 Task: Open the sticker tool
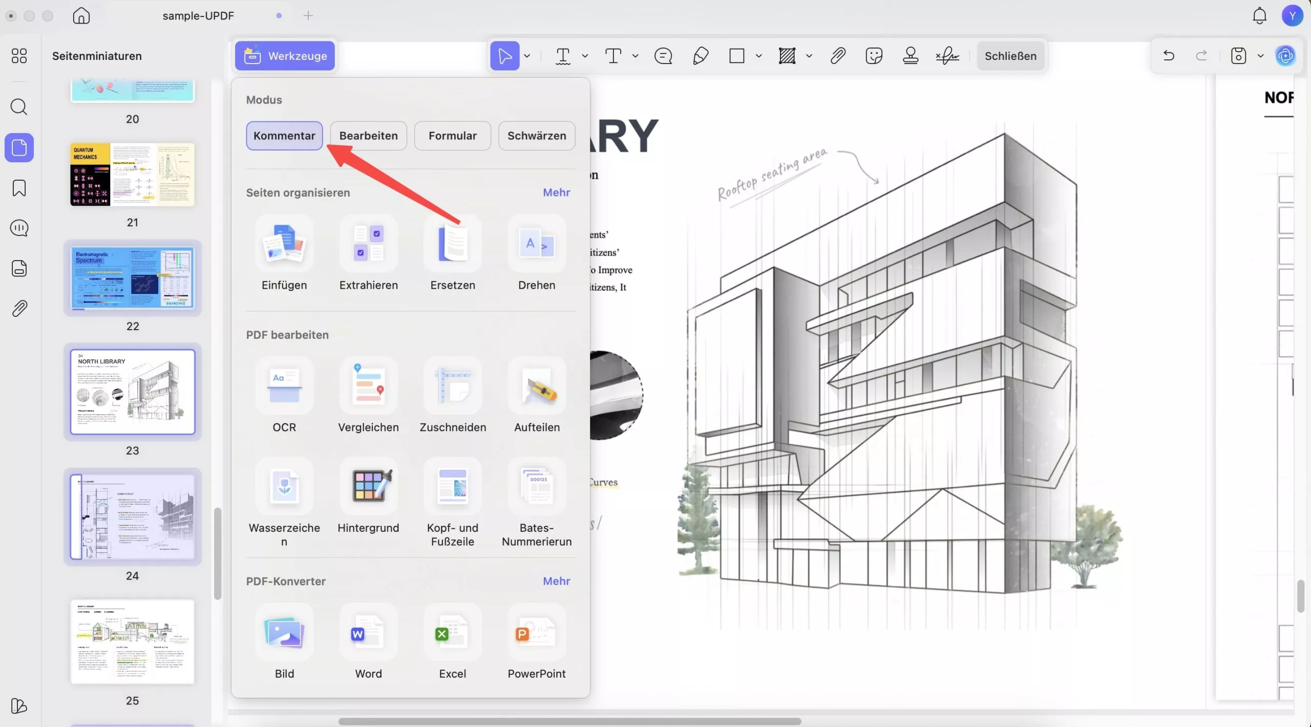tap(874, 56)
